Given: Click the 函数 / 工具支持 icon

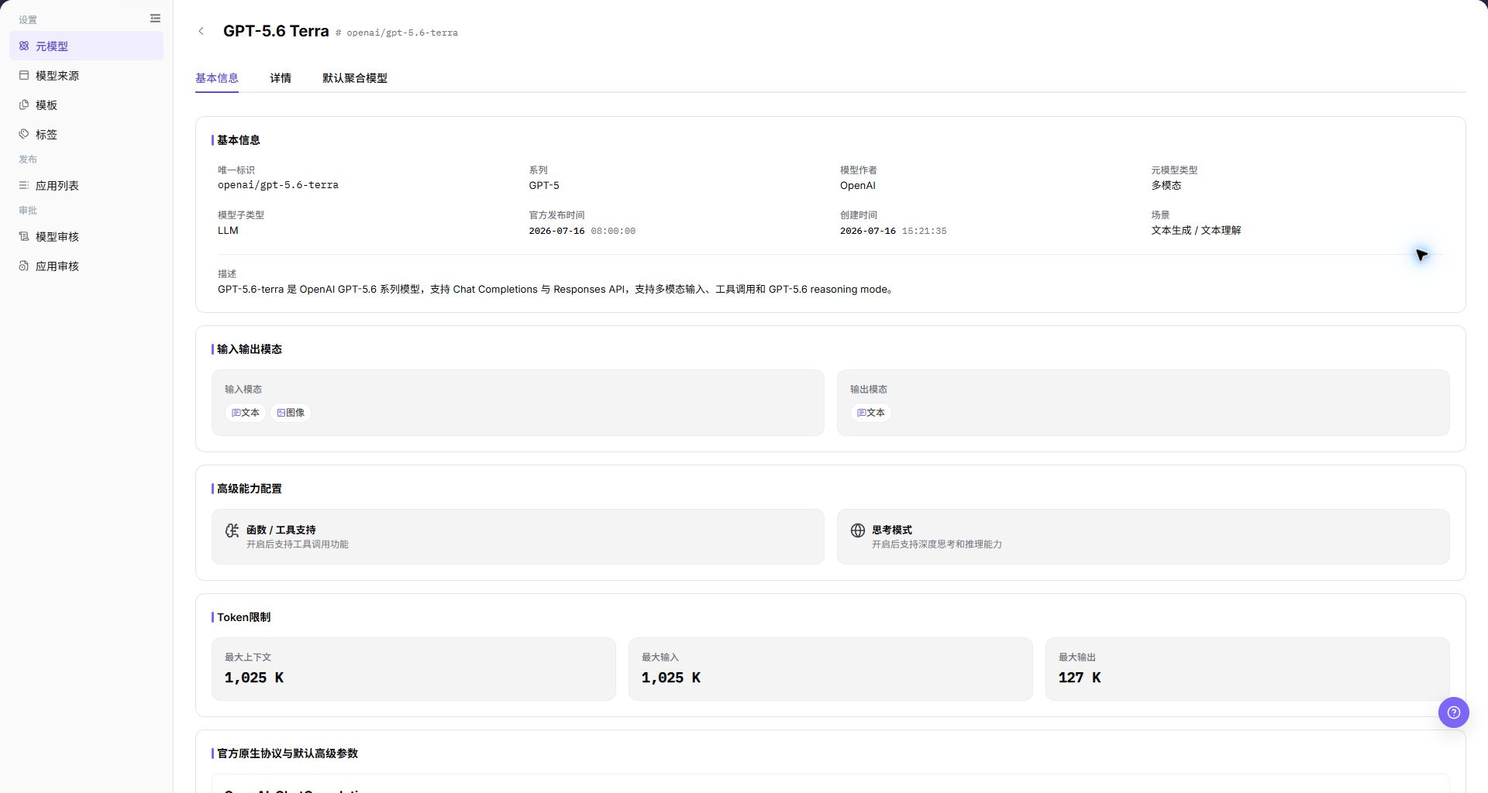Looking at the screenshot, I should coord(232,530).
